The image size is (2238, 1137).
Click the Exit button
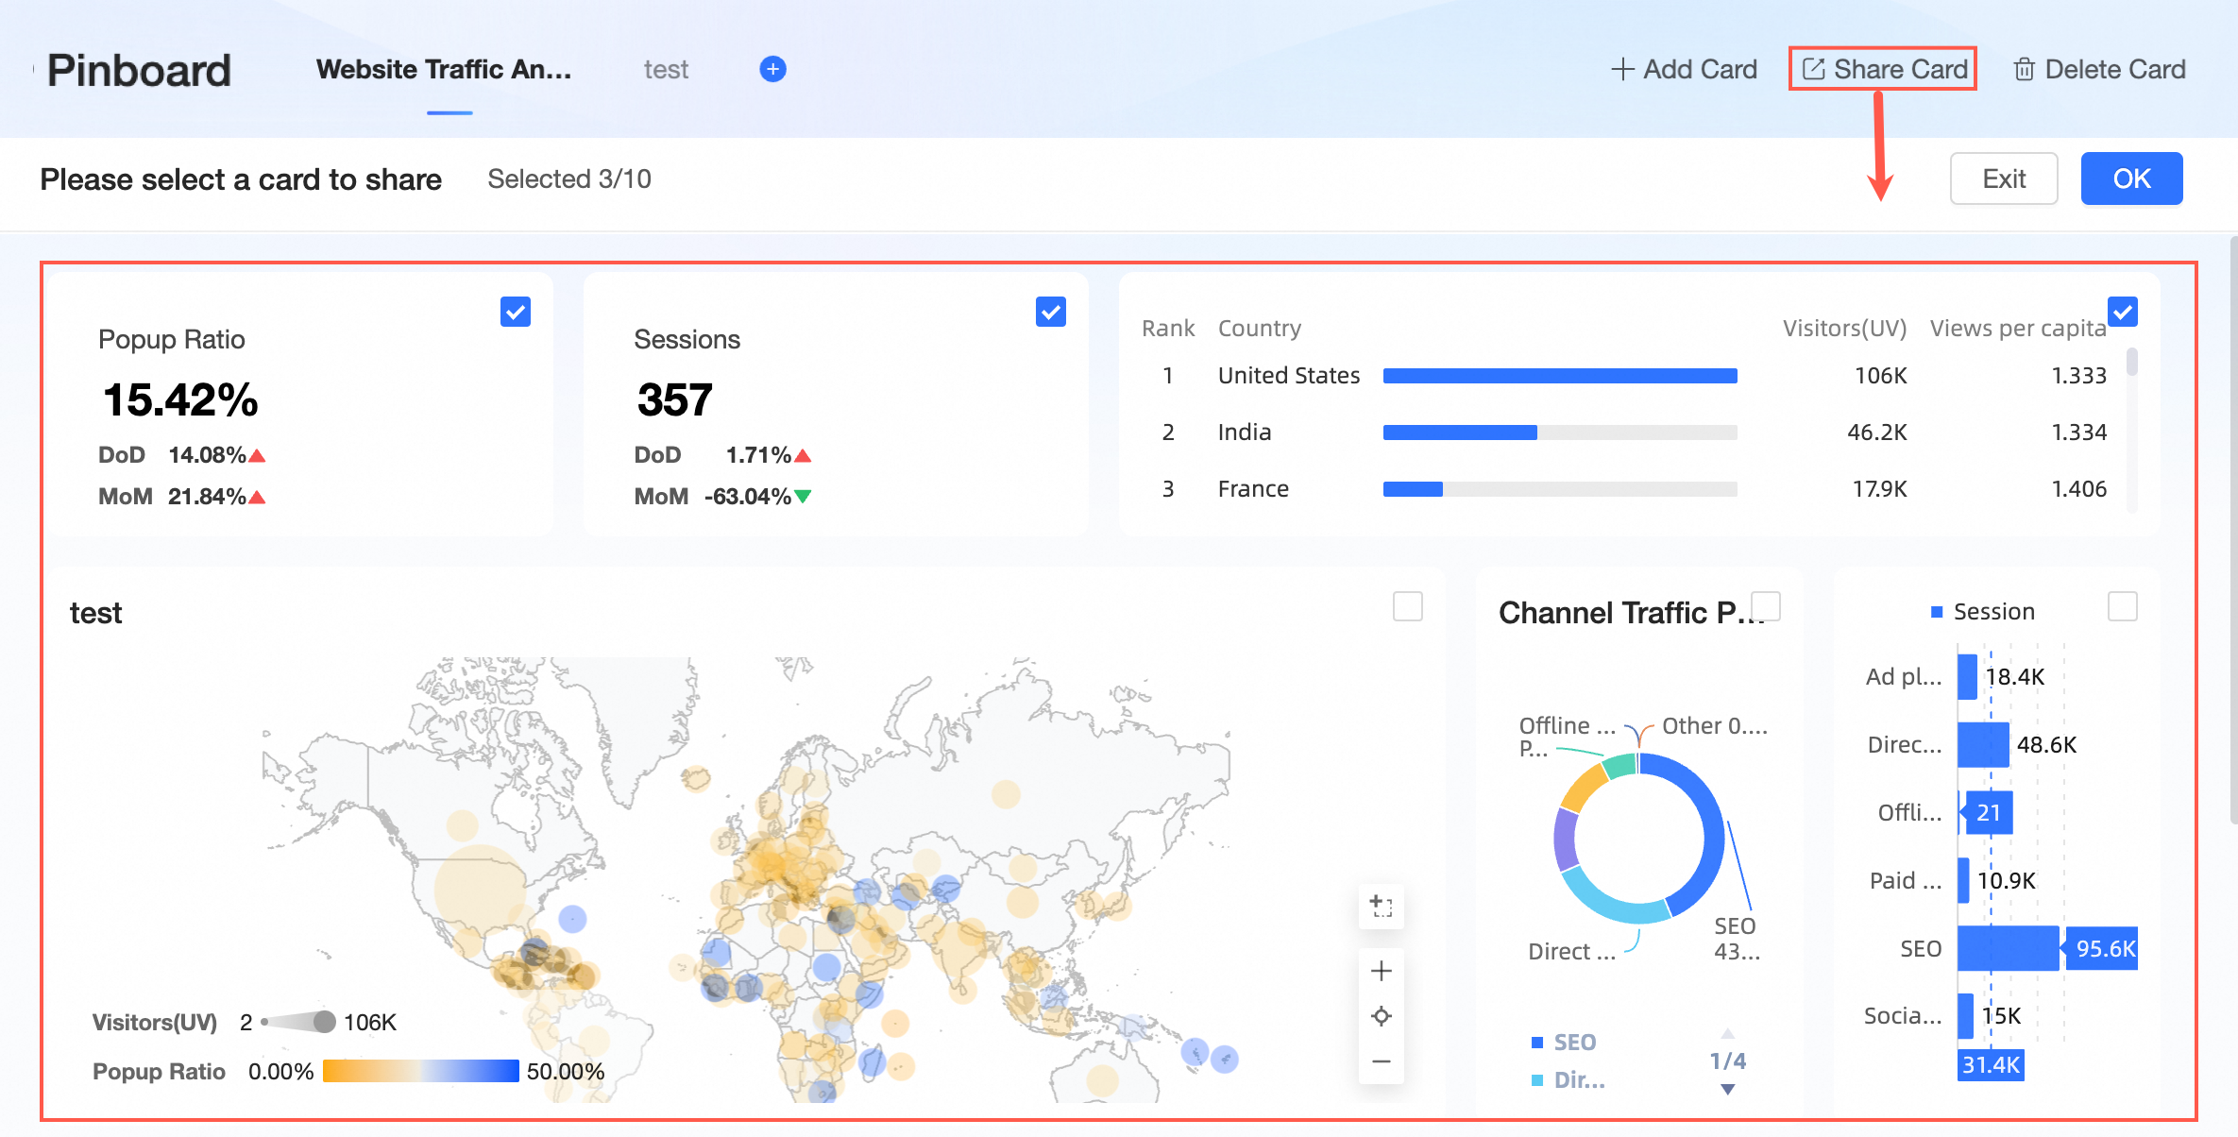(x=2003, y=178)
